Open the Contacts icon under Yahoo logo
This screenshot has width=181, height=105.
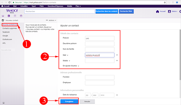click(9, 16)
